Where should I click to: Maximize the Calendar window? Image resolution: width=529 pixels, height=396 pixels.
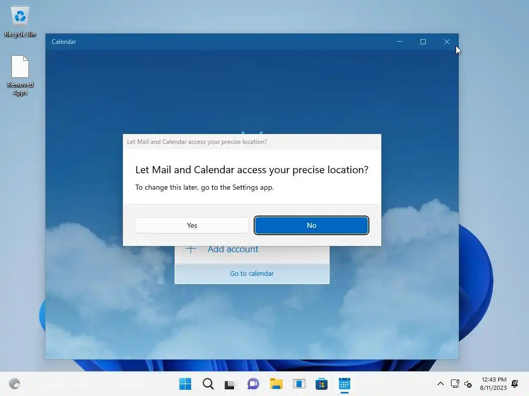[x=423, y=42]
